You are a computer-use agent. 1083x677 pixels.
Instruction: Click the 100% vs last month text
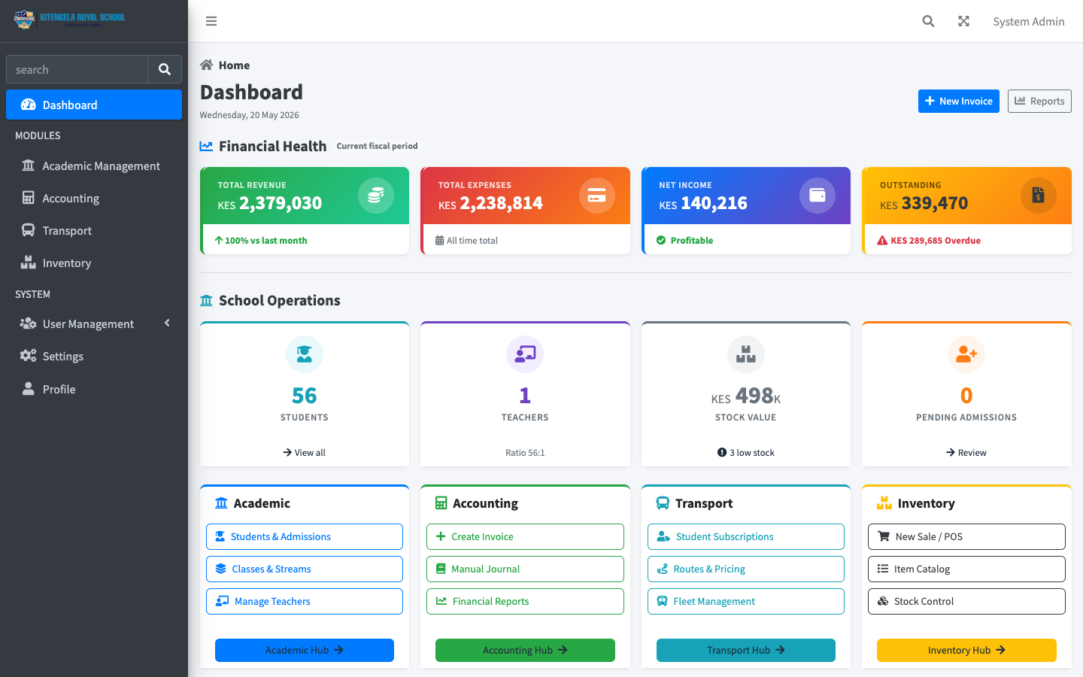click(x=265, y=241)
